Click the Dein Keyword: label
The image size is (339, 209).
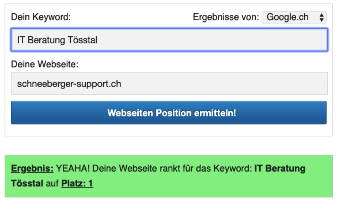pyautogui.click(x=41, y=17)
